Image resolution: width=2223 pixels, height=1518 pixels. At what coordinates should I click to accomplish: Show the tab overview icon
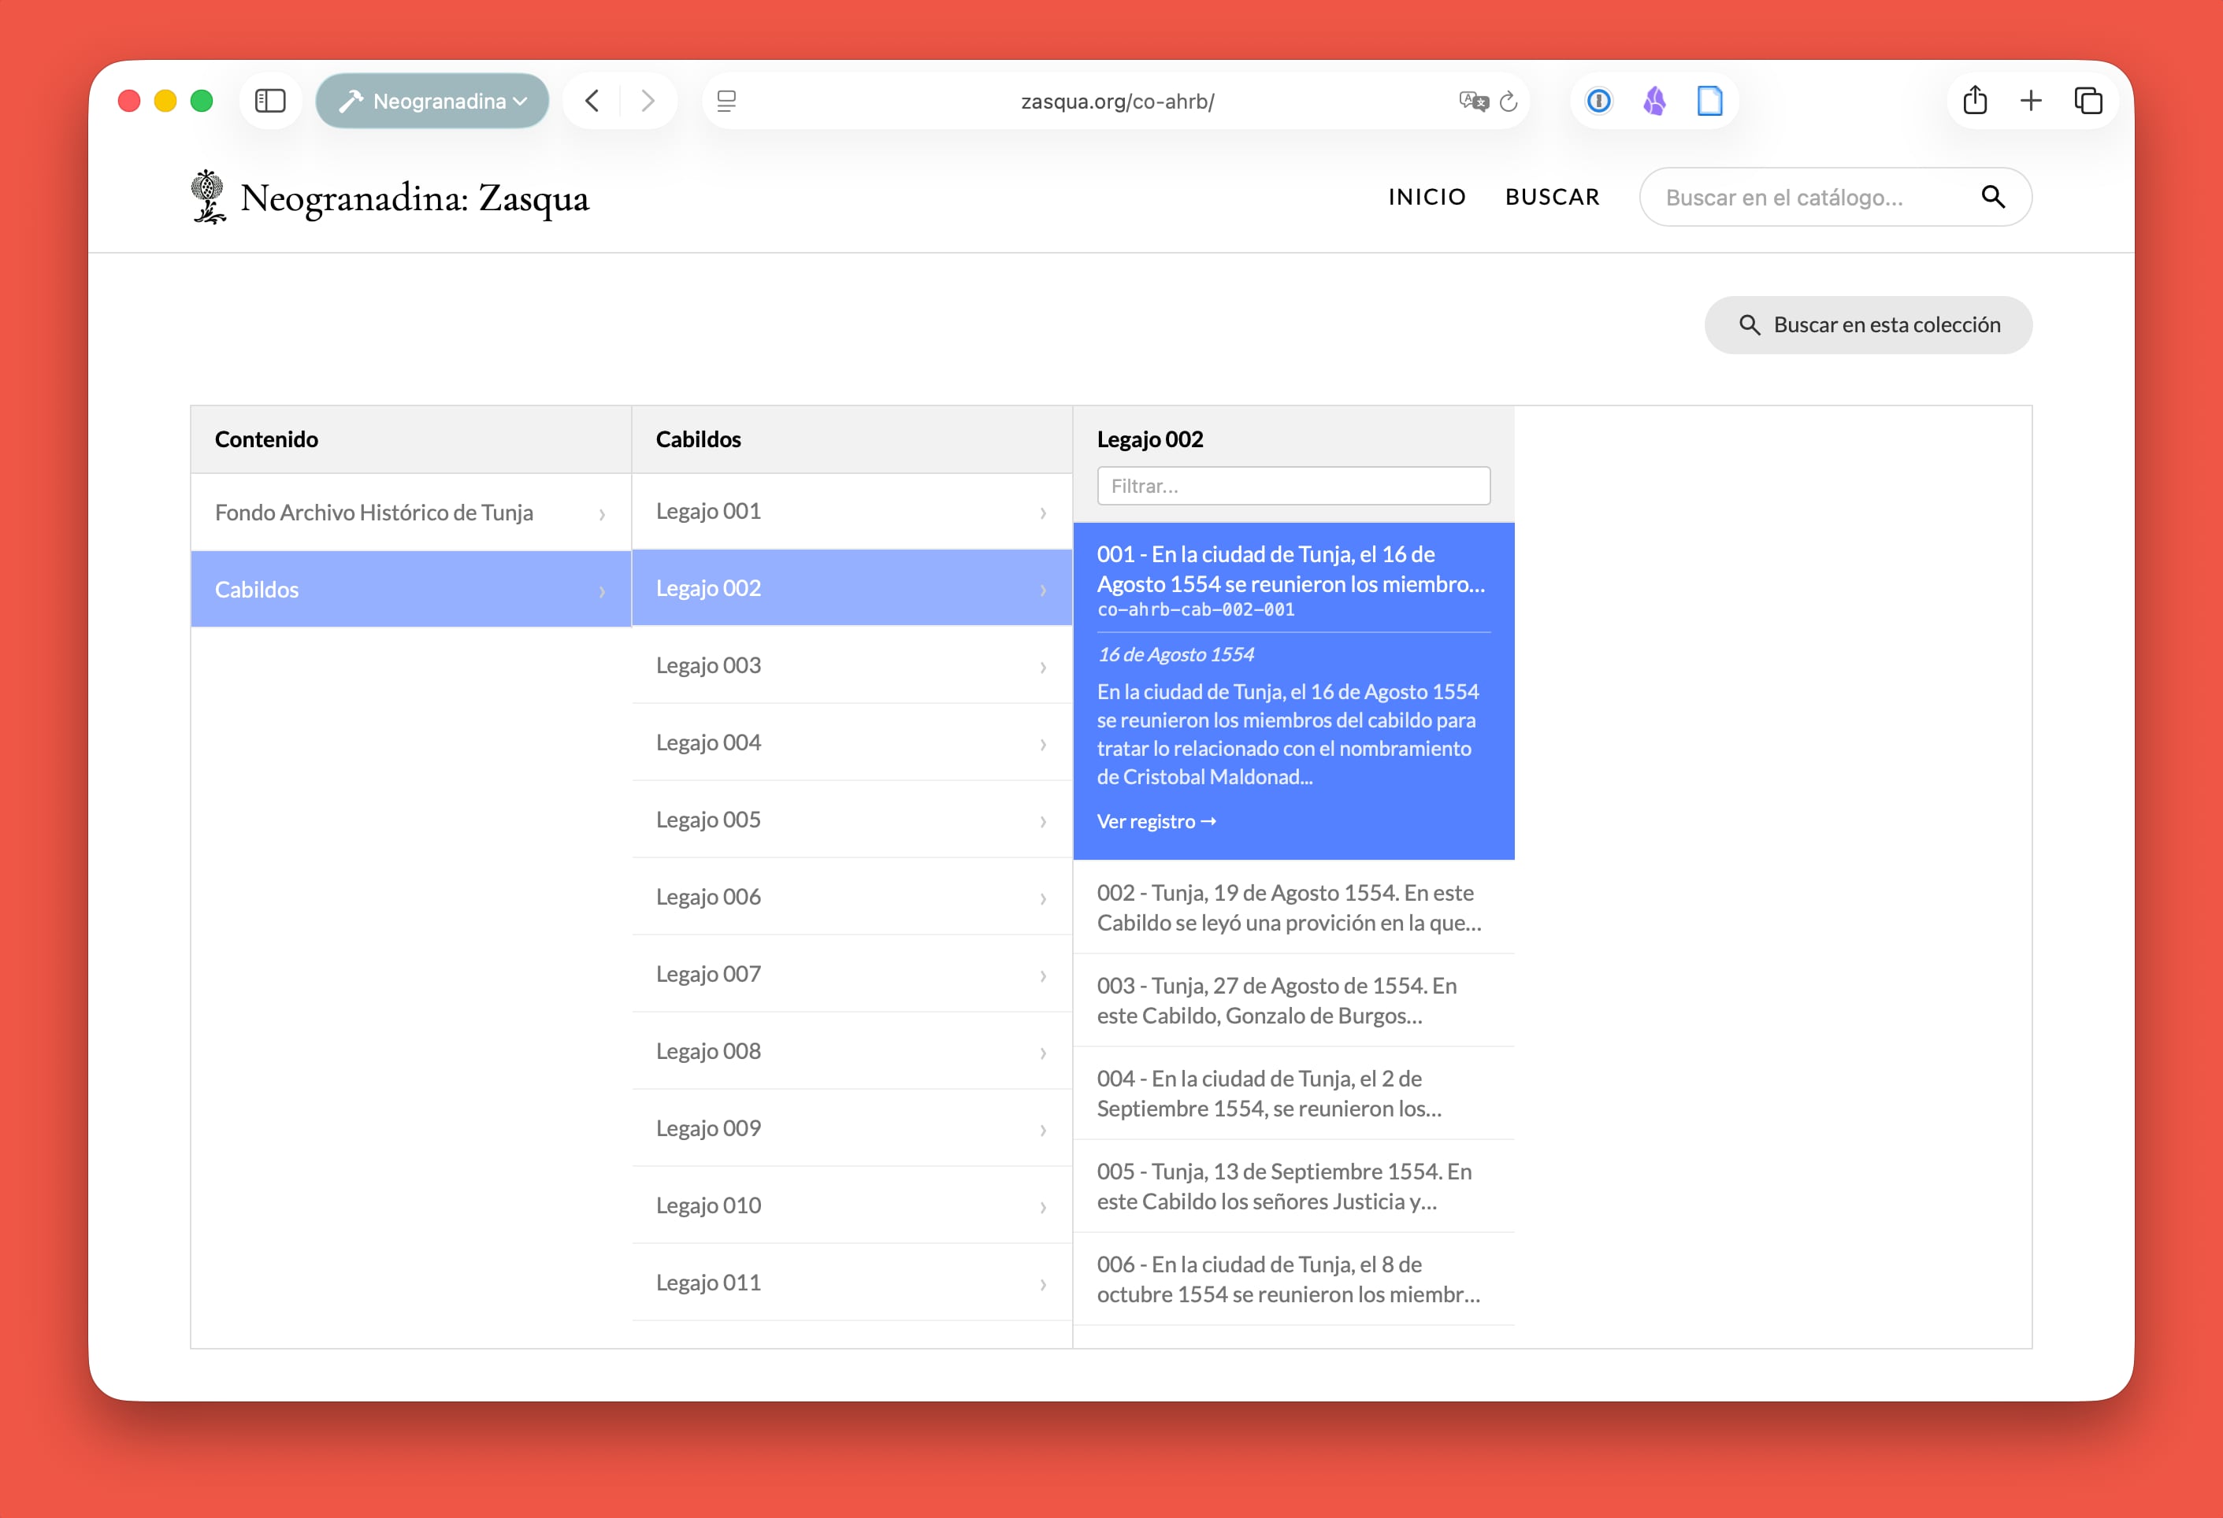pos(2088,100)
